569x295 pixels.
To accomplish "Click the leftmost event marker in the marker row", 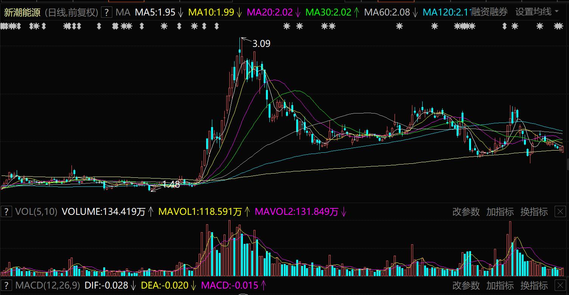I will 3,26.
